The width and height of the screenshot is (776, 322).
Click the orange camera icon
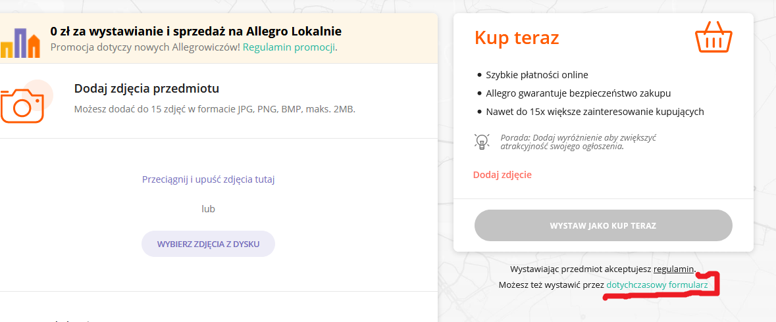[22, 104]
